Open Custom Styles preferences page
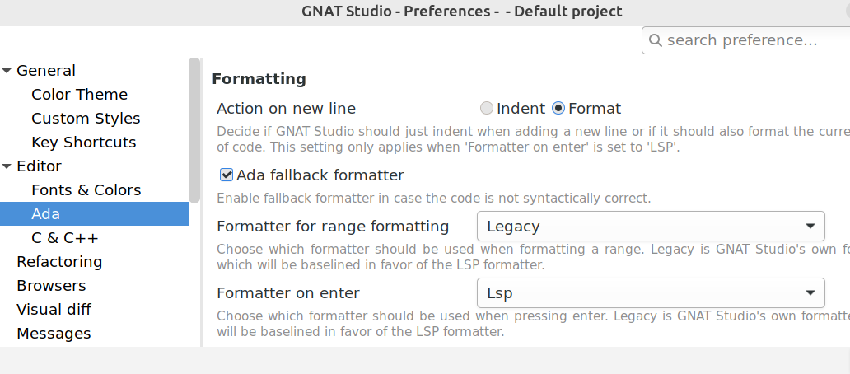The image size is (850, 374). [x=86, y=119]
